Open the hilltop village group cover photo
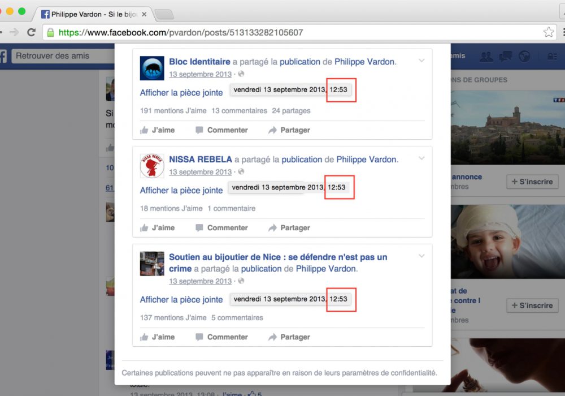 [x=508, y=127]
